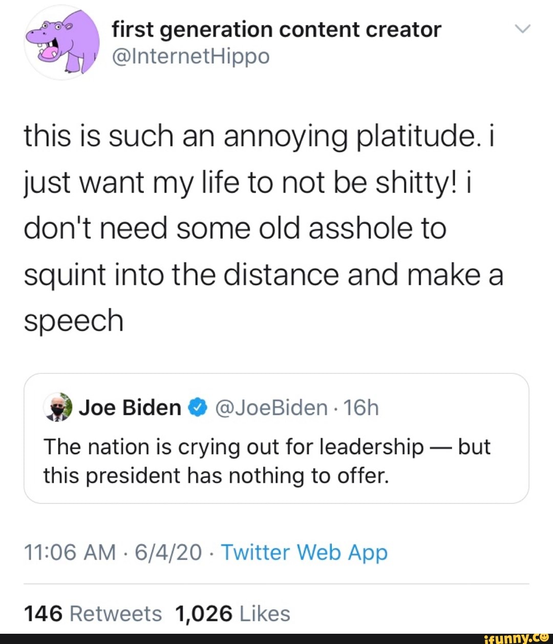Click the Twitter Web App link
553x644 pixels.
(x=304, y=553)
